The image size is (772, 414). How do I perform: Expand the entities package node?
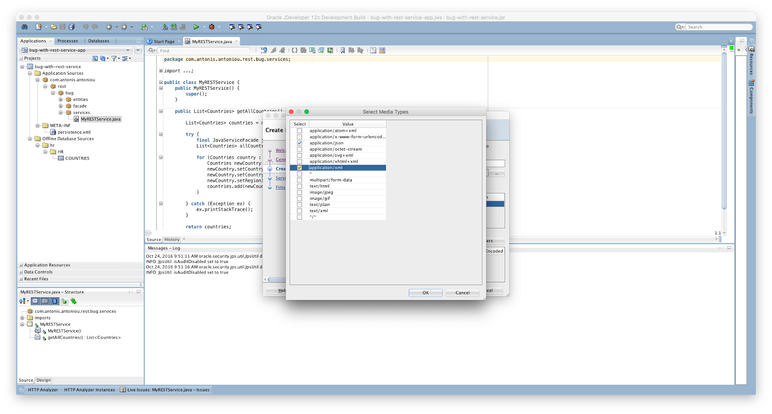point(61,99)
